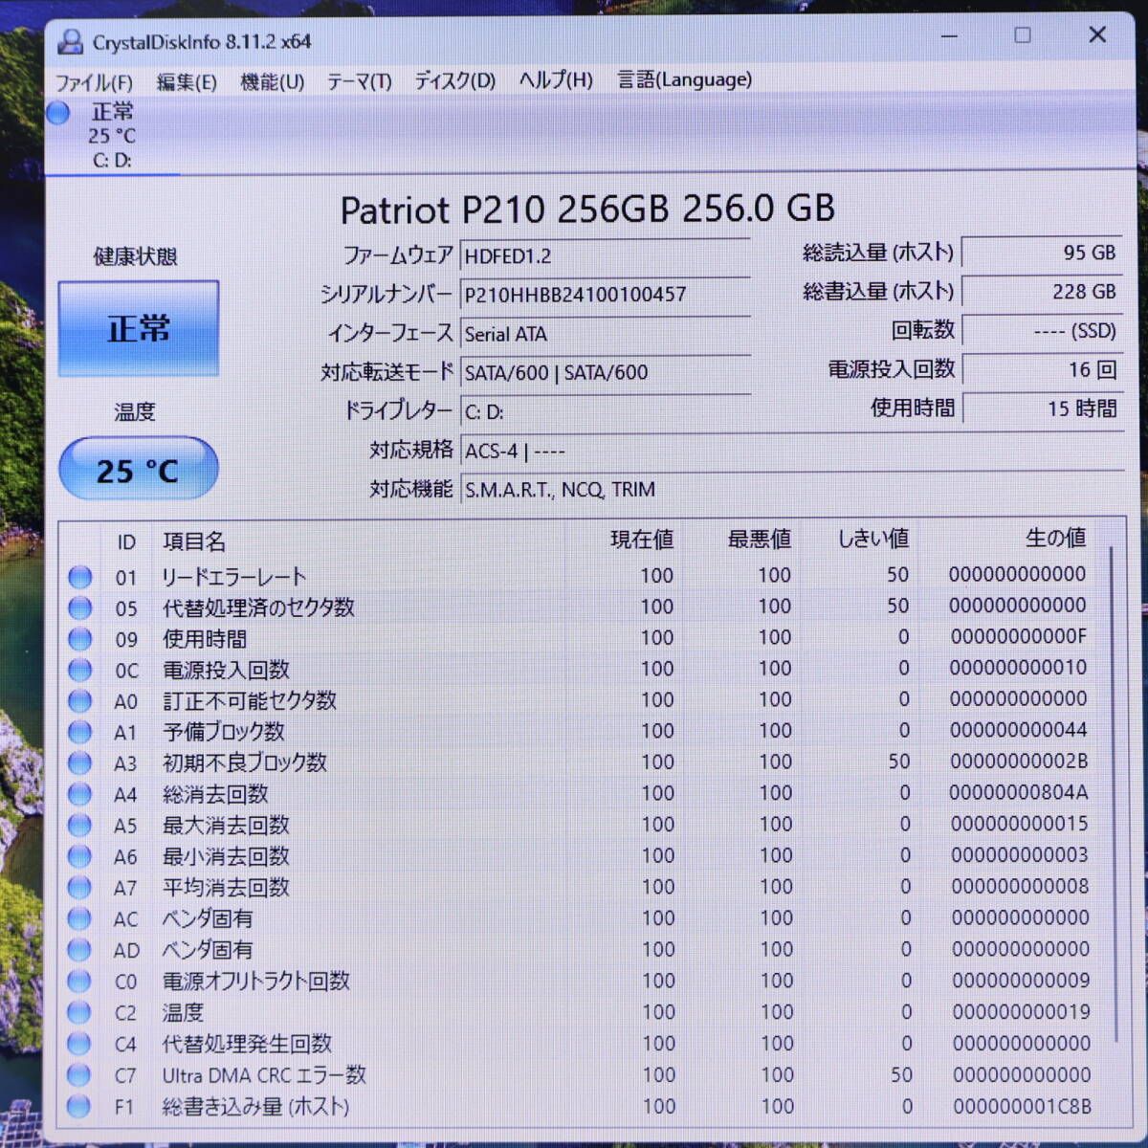
Task: Click status circle for row C7 Ultra DMA CRC
Action: tap(79, 1075)
